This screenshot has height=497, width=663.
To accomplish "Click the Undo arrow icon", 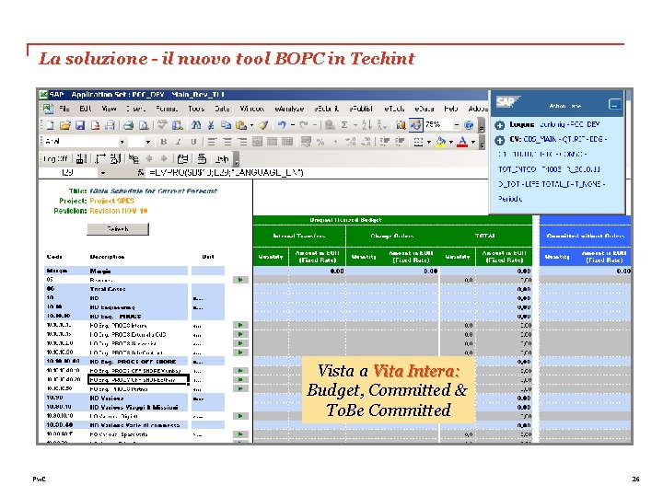I will point(282,124).
